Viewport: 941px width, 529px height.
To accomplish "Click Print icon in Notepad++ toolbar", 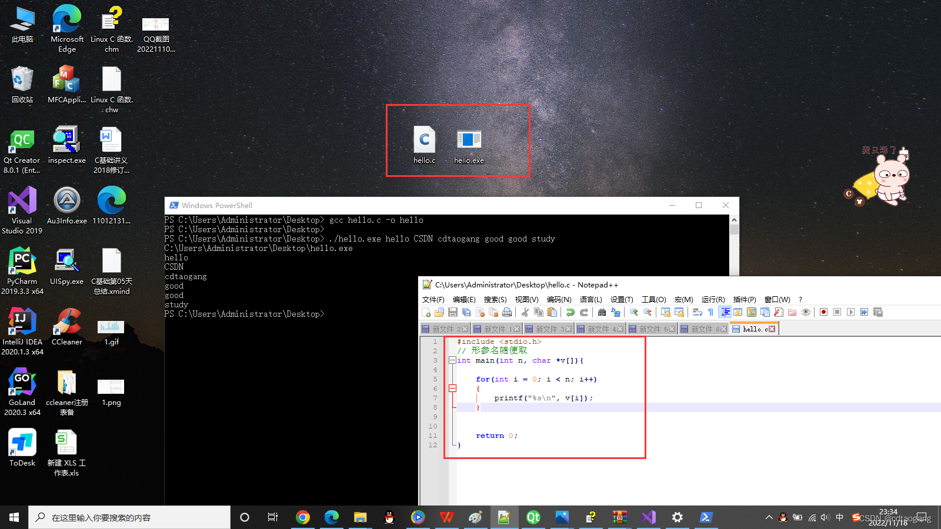I will coord(507,312).
